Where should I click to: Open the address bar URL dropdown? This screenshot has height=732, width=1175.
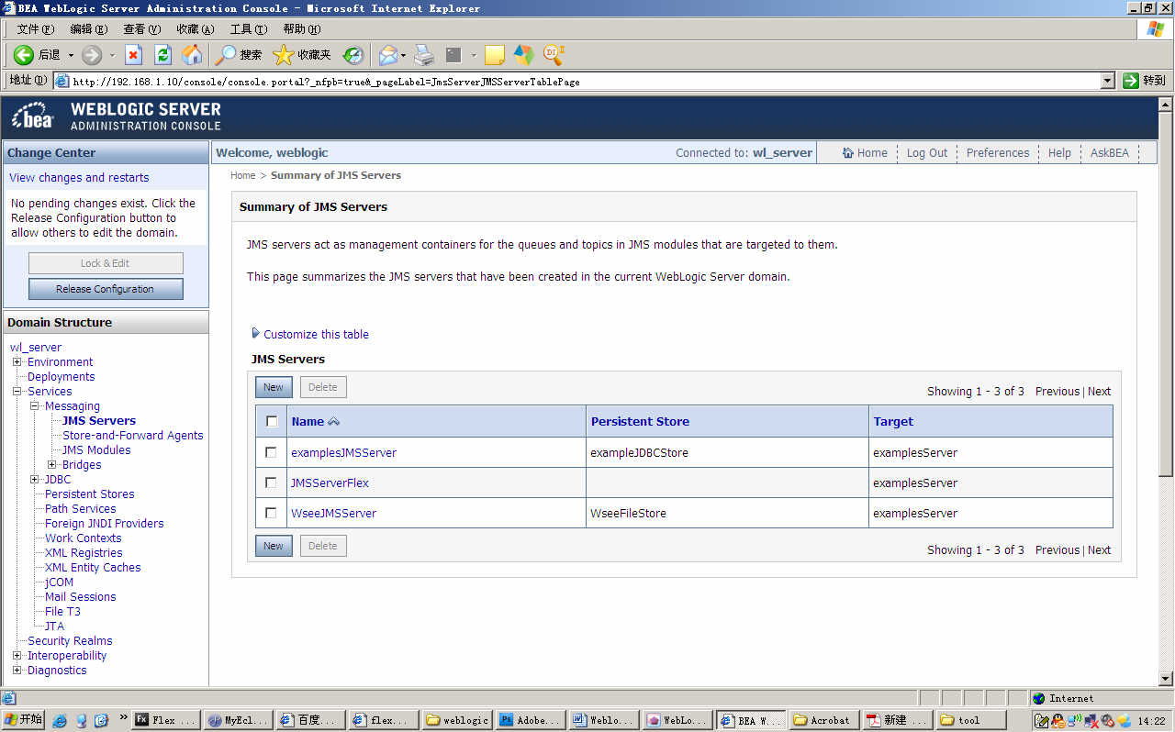(x=1108, y=81)
